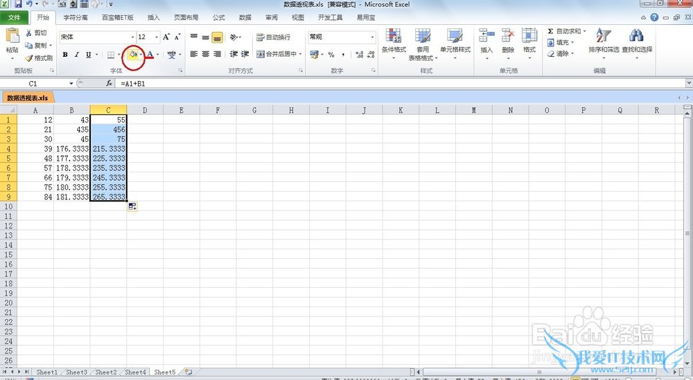
Task: Switch to the Formulas (公式) tab
Action: [x=218, y=18]
